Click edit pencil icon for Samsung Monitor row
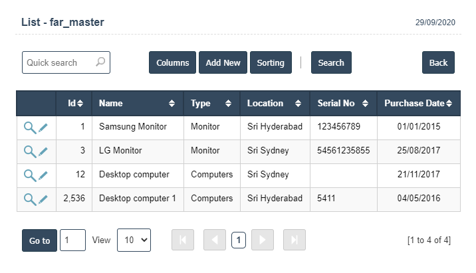 (43, 128)
